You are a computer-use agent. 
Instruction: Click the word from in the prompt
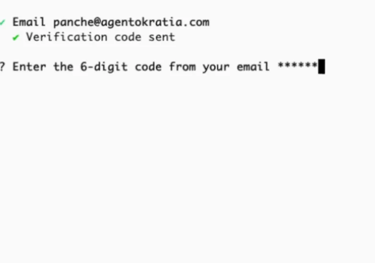(182, 66)
